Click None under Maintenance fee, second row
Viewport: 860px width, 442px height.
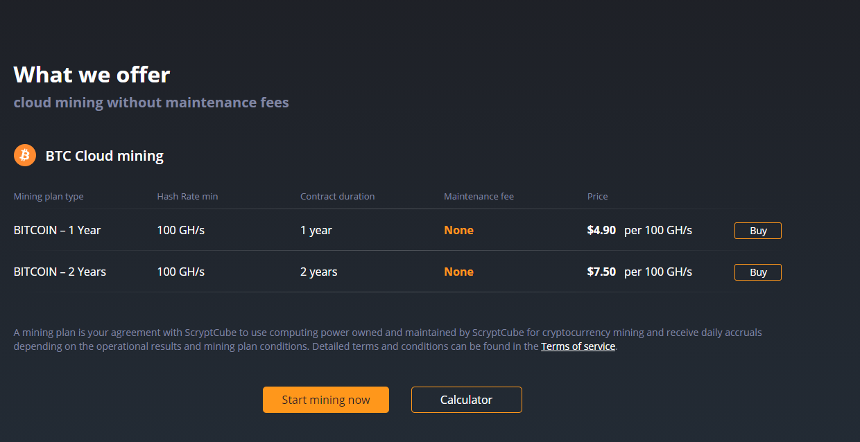click(458, 271)
